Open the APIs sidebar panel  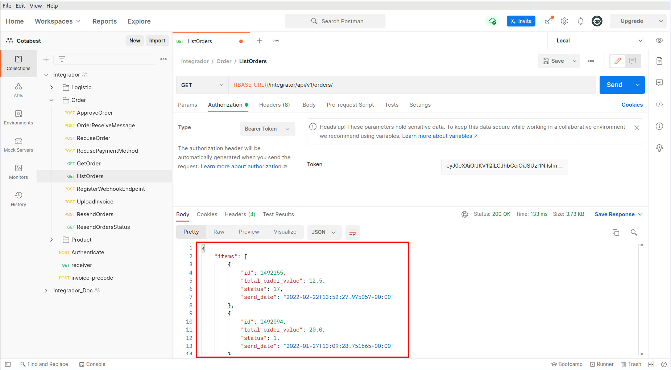18,90
